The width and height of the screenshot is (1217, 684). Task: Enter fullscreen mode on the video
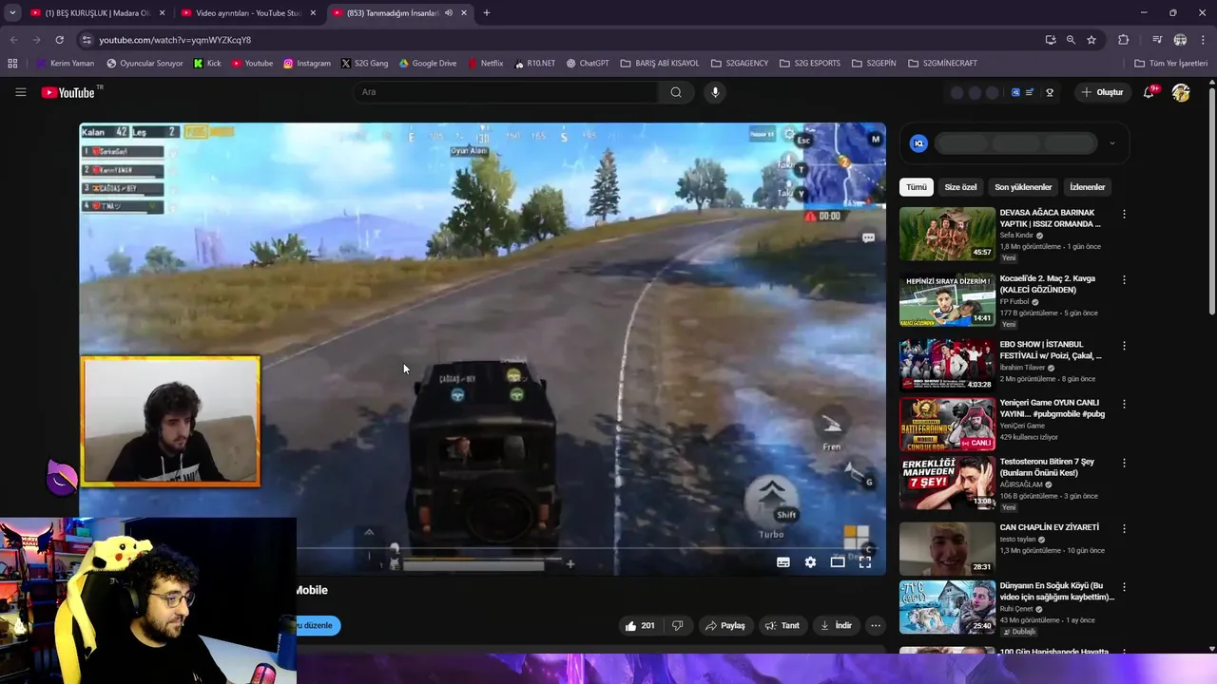(865, 562)
